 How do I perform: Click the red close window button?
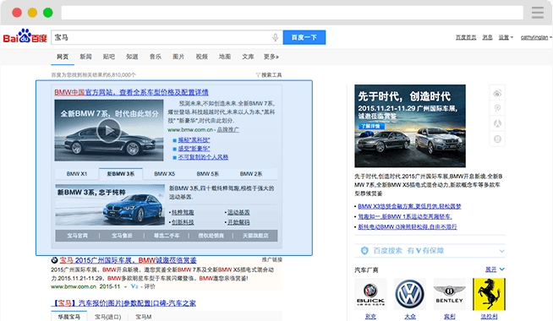tap(17, 13)
